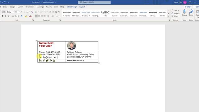Open font size 12 dropdown

tap(19, 12)
